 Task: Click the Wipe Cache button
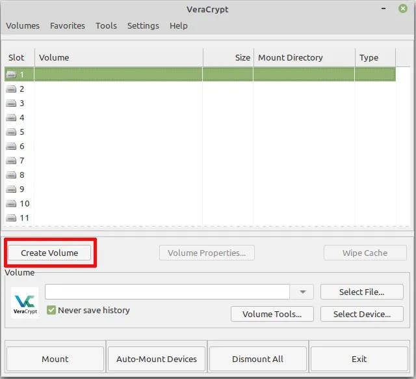coord(365,253)
